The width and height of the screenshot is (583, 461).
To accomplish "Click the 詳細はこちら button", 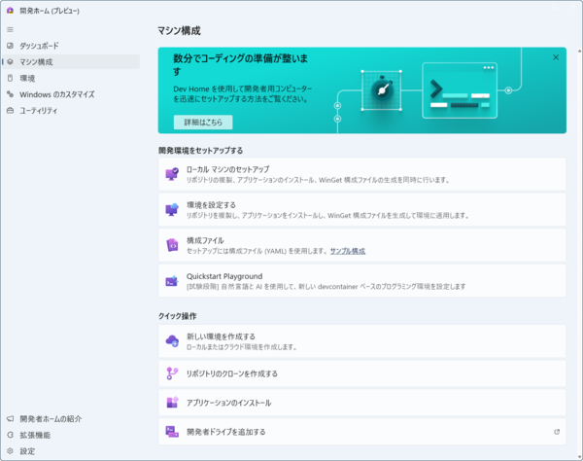I will click(203, 122).
